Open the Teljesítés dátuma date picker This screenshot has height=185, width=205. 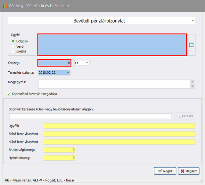point(68,73)
